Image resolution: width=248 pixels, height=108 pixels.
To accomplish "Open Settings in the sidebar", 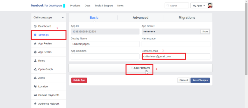I will tap(49, 35).
